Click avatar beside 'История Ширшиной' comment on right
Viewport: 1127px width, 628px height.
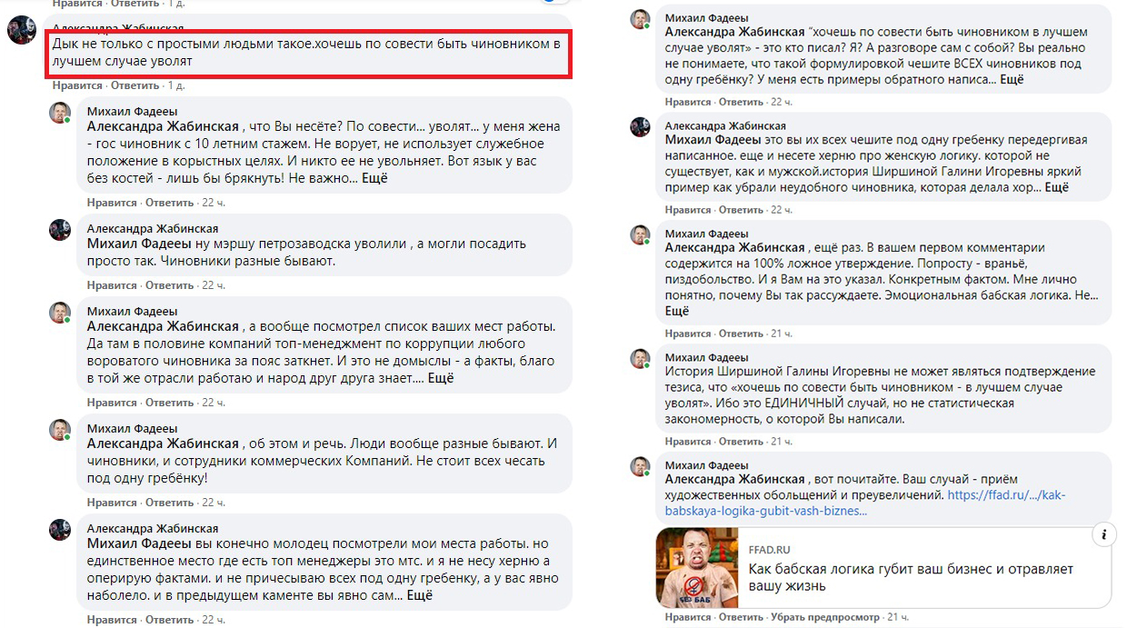[641, 359]
